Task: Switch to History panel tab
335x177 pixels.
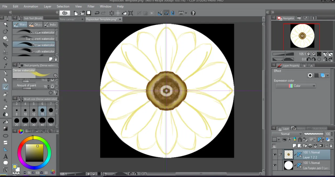Action: click(x=298, y=129)
